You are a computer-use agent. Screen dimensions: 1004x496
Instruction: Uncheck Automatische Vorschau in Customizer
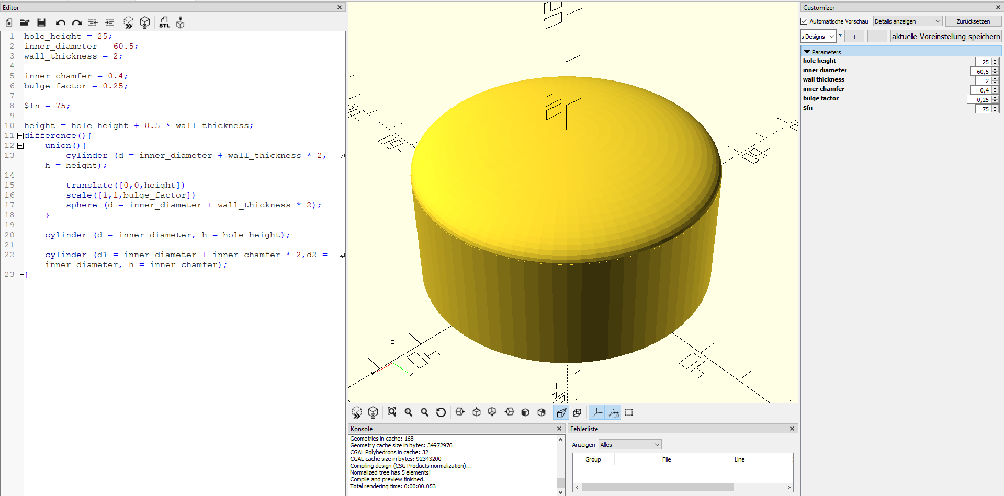point(804,21)
